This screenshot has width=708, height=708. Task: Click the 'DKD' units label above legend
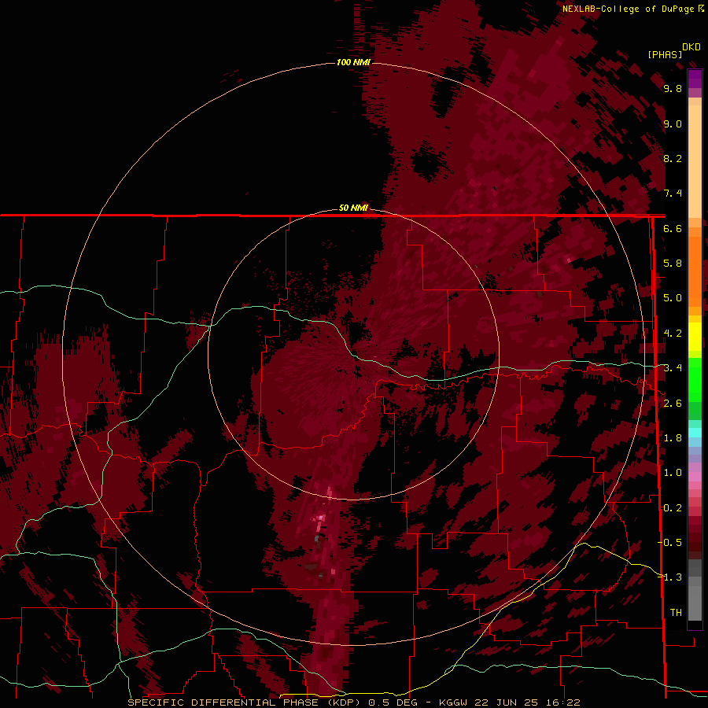coord(691,47)
